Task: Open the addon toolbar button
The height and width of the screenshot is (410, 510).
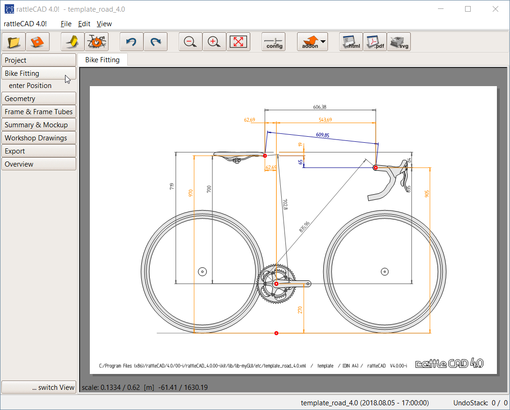Action: click(310, 42)
